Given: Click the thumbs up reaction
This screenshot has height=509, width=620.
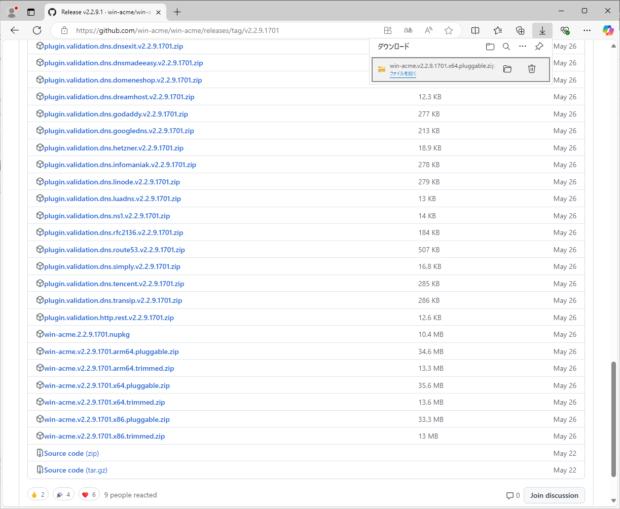Looking at the screenshot, I should 38,495.
